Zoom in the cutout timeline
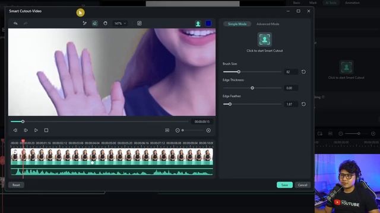The height and width of the screenshot is (213, 380). tap(208, 130)
